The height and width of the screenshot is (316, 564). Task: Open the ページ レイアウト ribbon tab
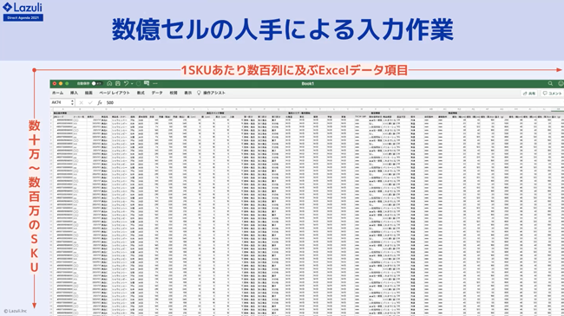pyautogui.click(x=115, y=93)
